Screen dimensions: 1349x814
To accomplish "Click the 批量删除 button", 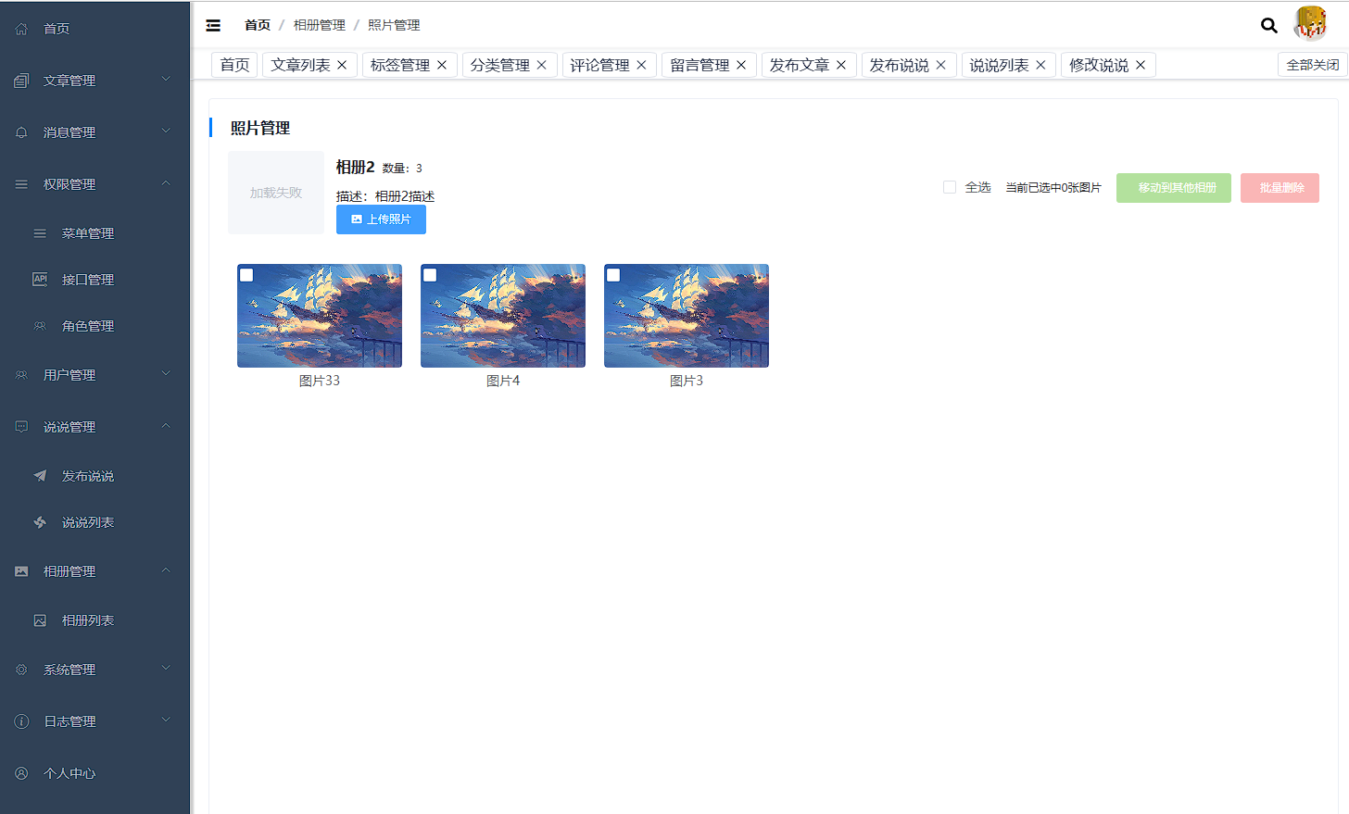I will 1280,188.
